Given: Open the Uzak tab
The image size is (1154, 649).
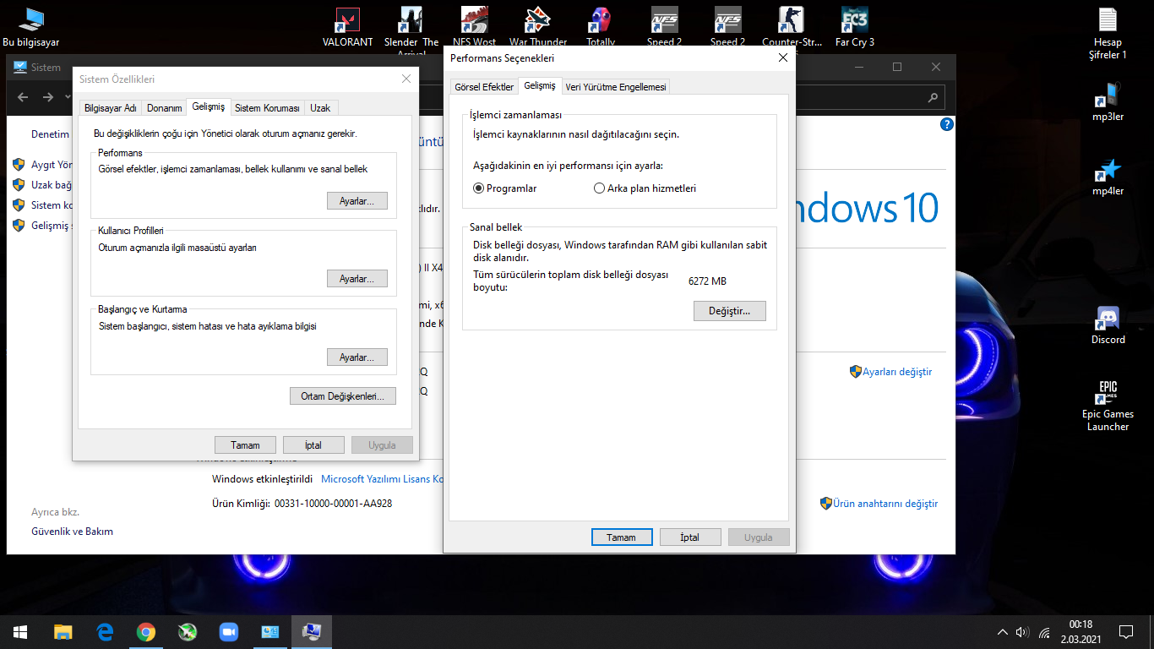Looking at the screenshot, I should 320,108.
